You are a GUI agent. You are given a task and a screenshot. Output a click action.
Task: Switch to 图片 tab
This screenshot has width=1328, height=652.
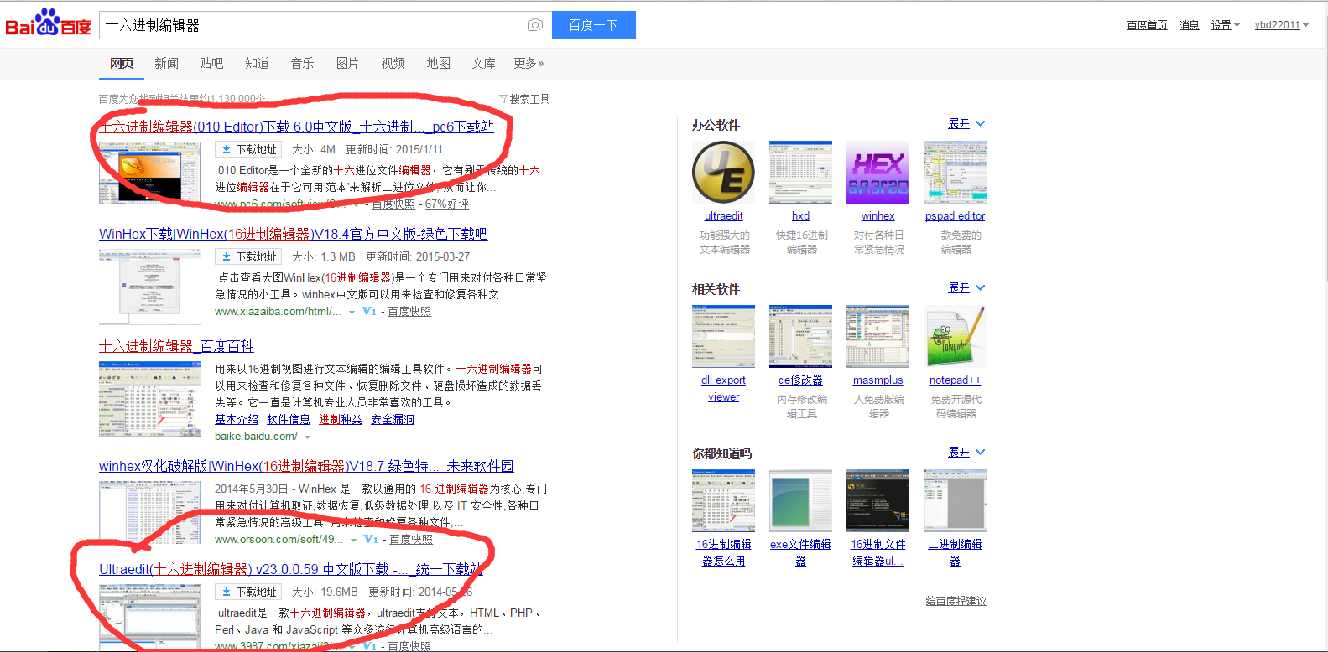point(347,63)
